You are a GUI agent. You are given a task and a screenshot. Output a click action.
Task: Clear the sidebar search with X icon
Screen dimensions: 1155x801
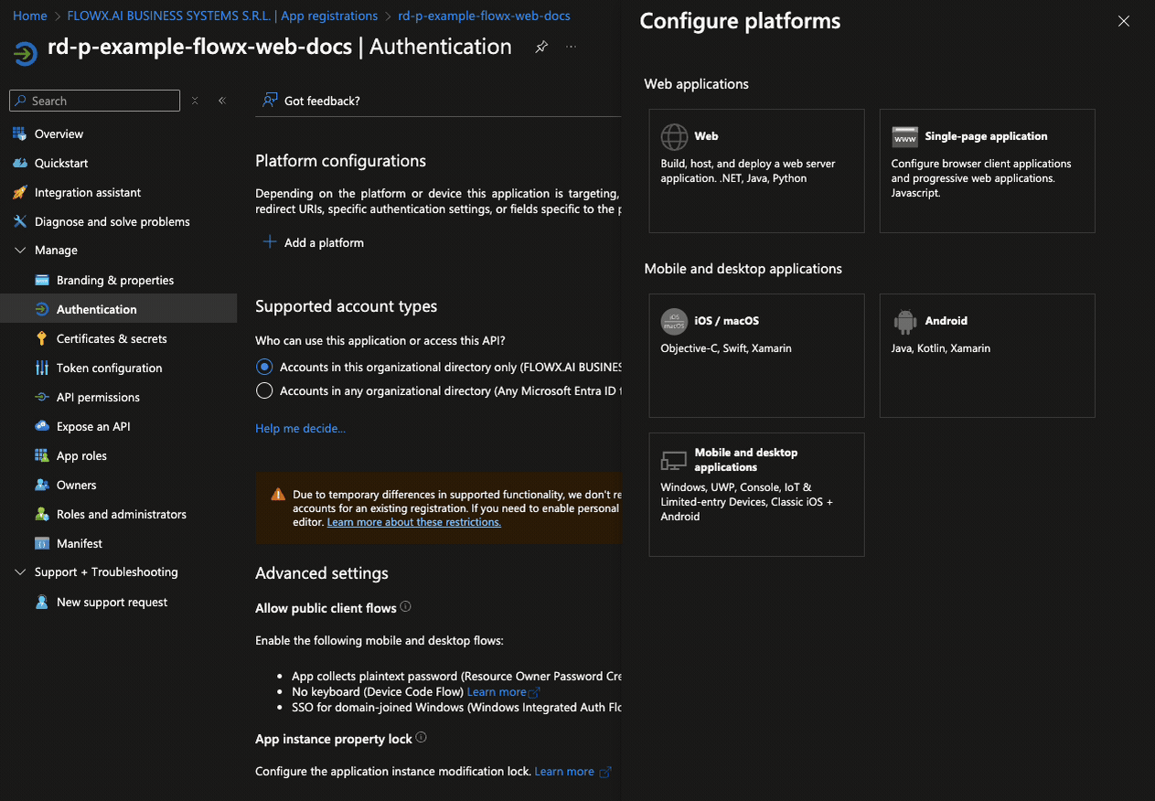[x=195, y=101]
